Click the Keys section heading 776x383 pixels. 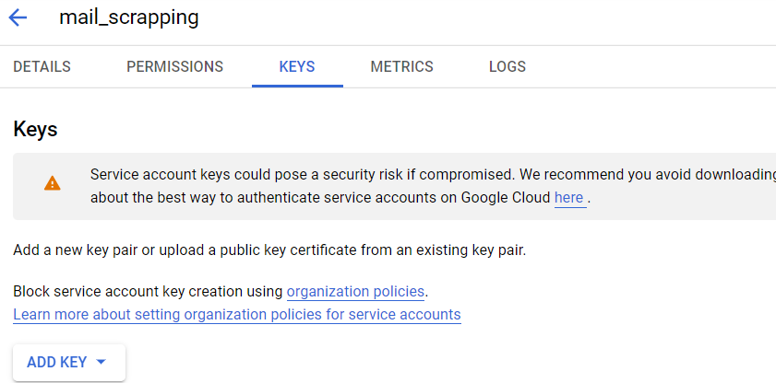35,129
